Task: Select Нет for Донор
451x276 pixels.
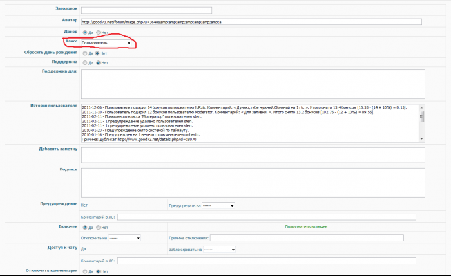Action: pyautogui.click(x=97, y=32)
